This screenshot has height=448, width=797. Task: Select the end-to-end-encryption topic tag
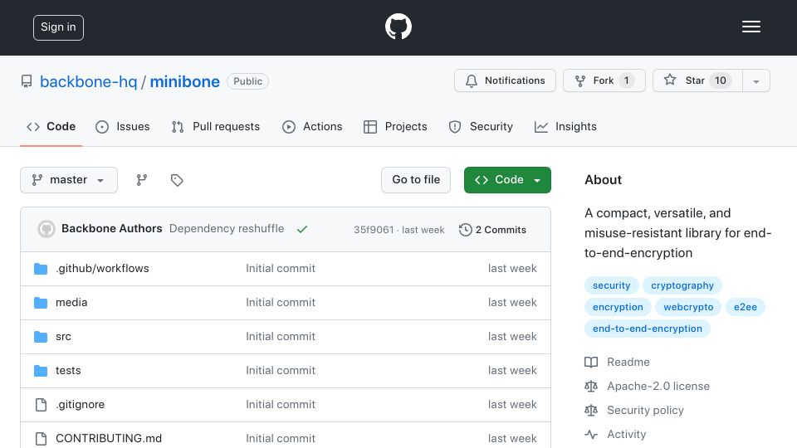tap(647, 329)
